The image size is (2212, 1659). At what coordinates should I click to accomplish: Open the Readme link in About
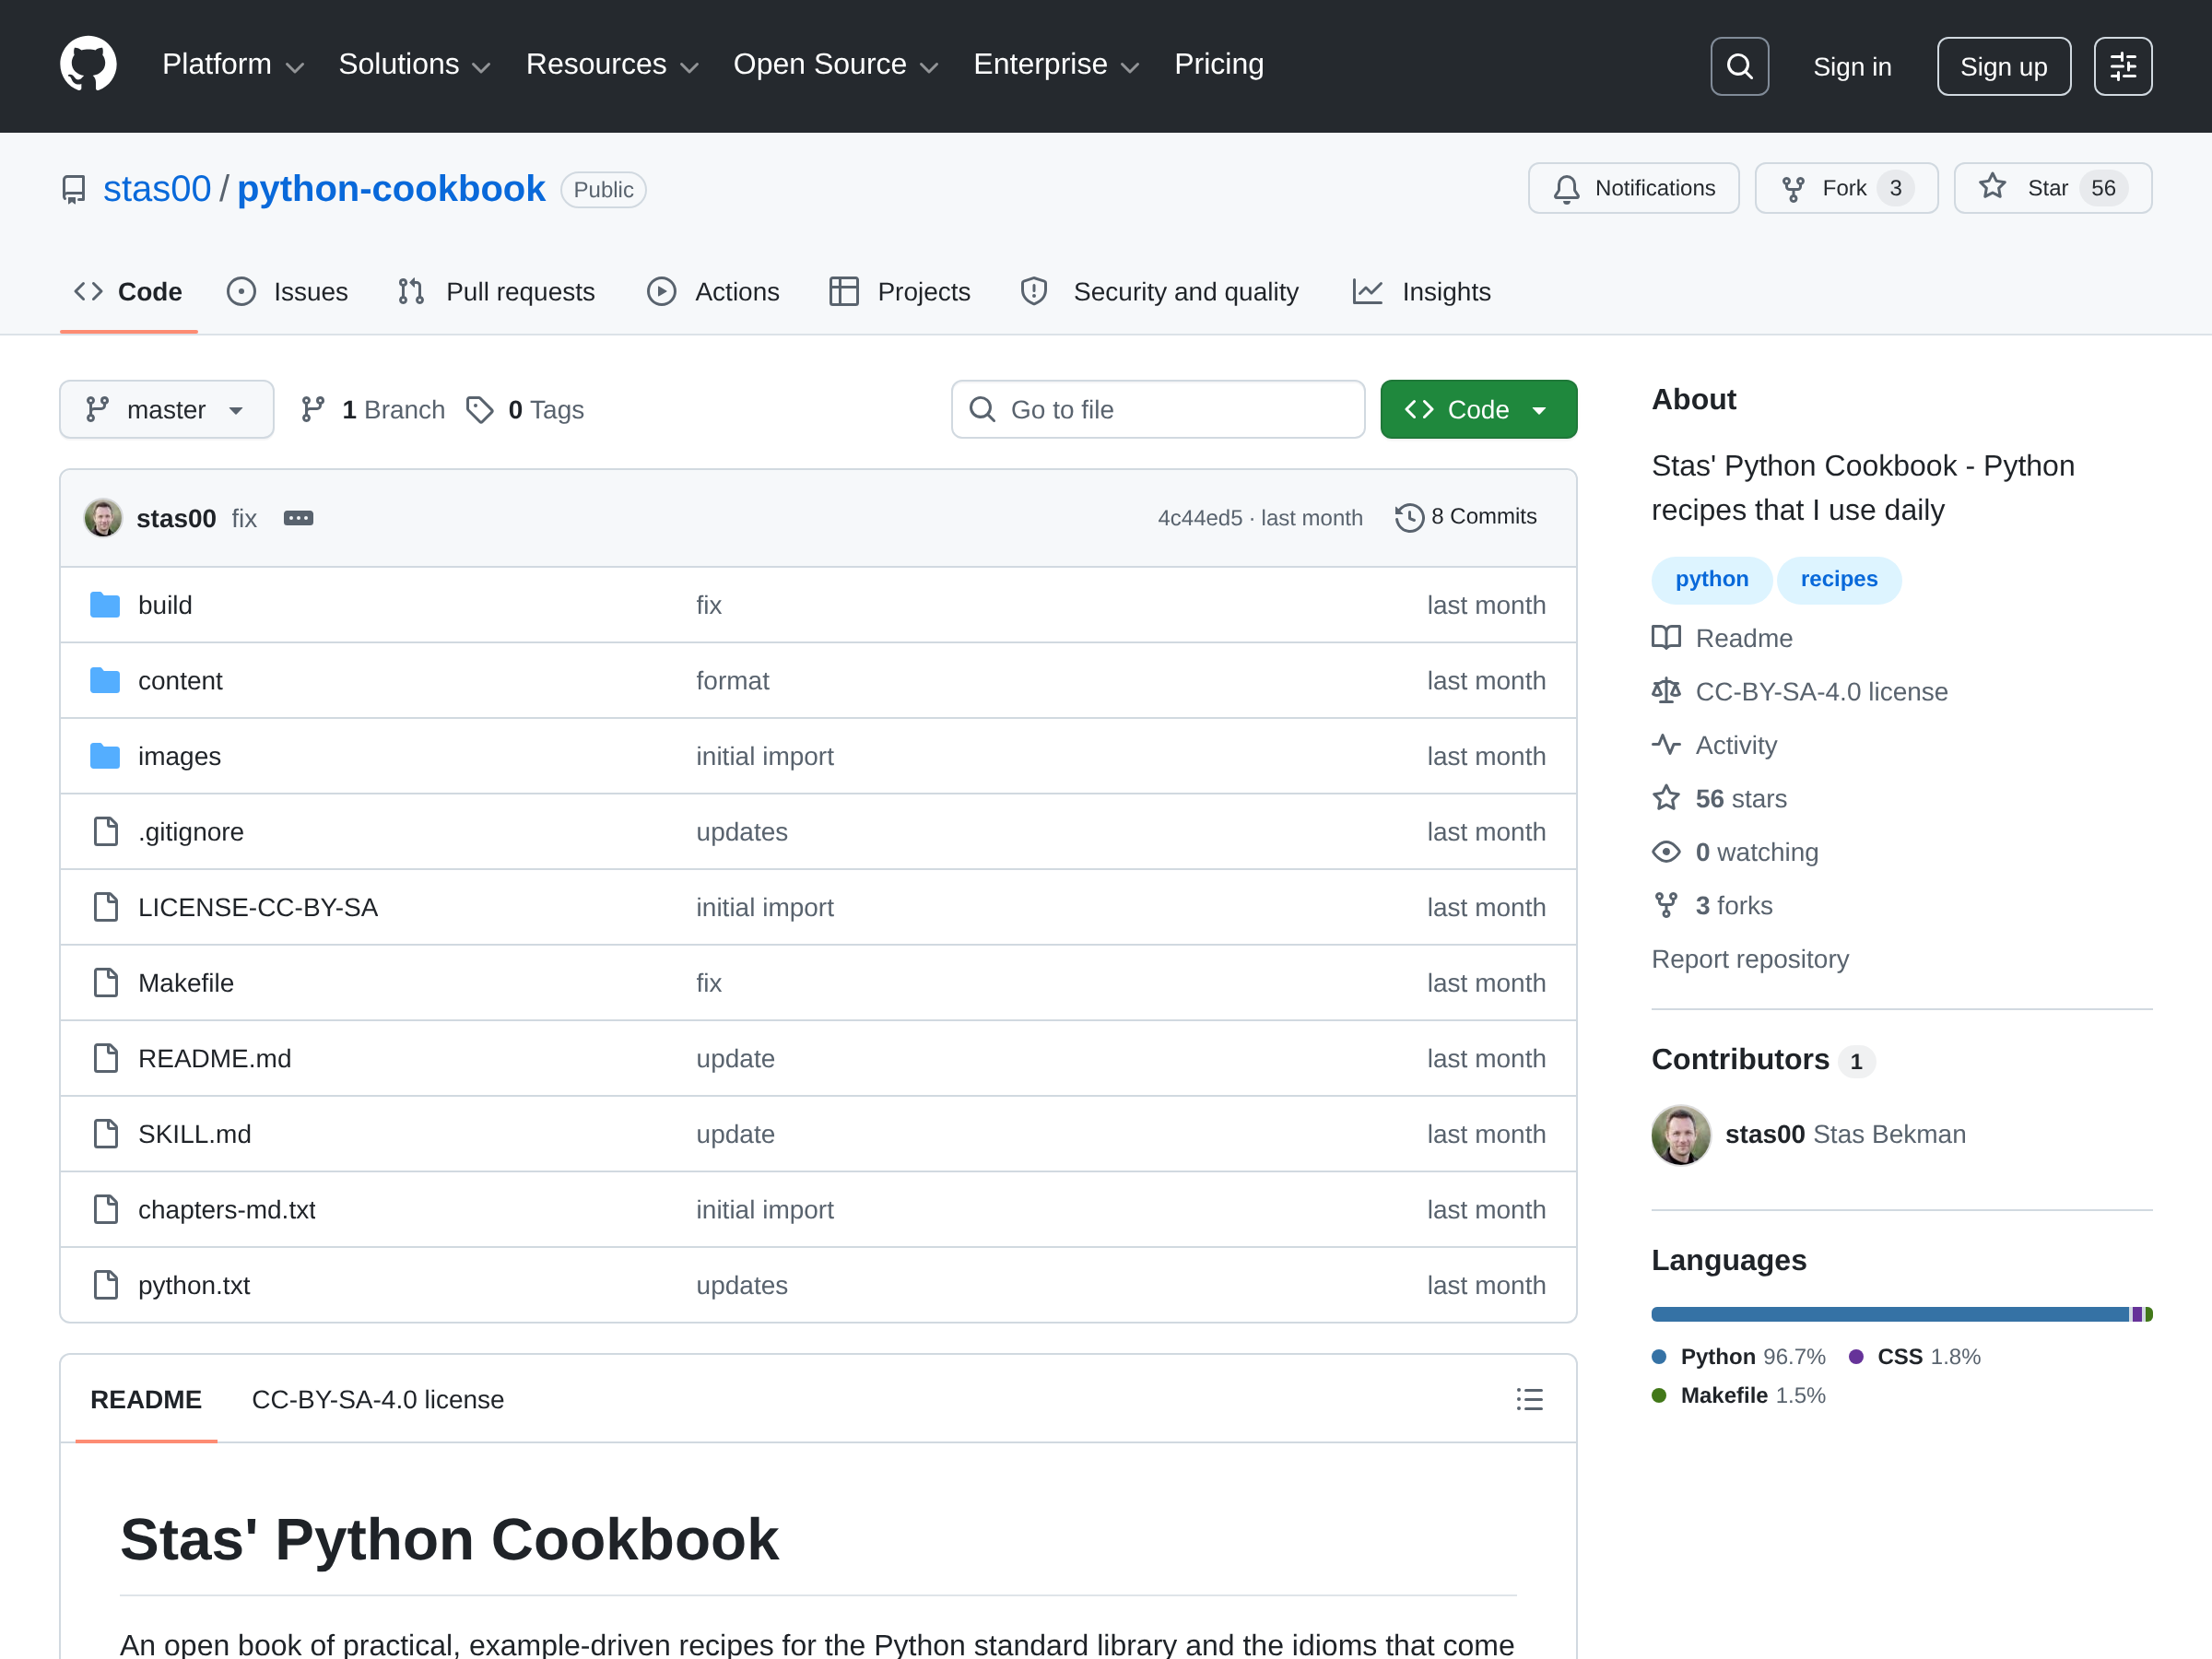click(x=1723, y=638)
